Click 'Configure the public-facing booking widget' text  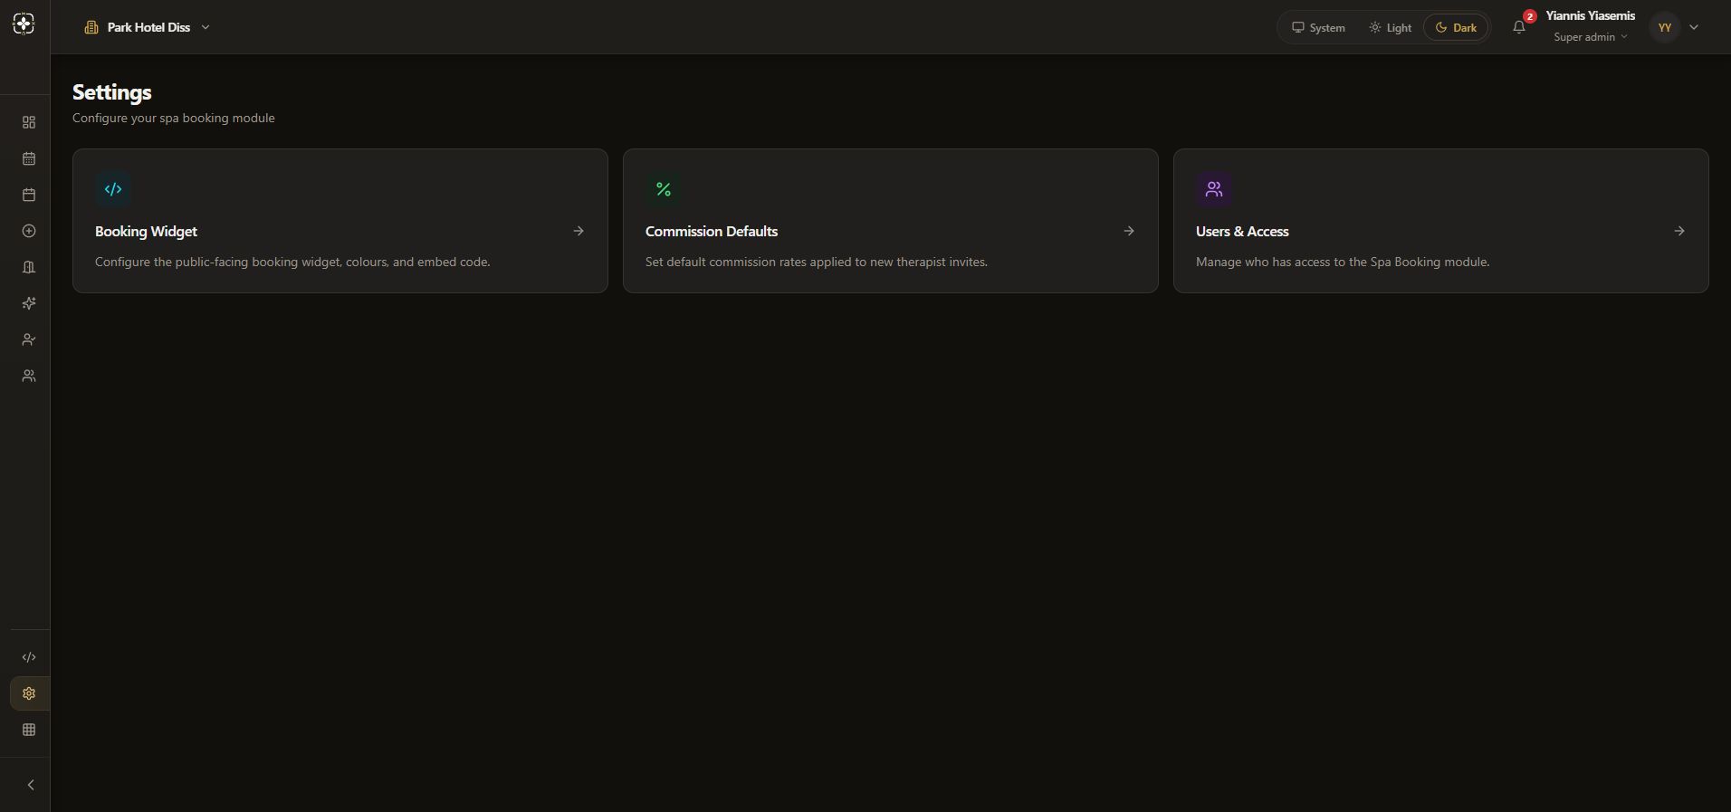[292, 262]
